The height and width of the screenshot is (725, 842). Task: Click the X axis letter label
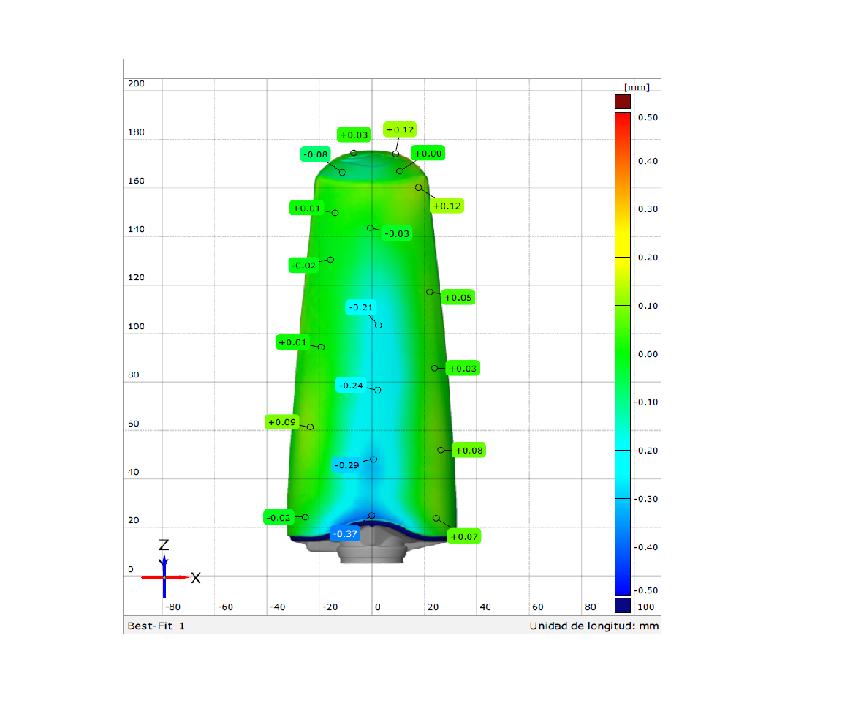(195, 578)
